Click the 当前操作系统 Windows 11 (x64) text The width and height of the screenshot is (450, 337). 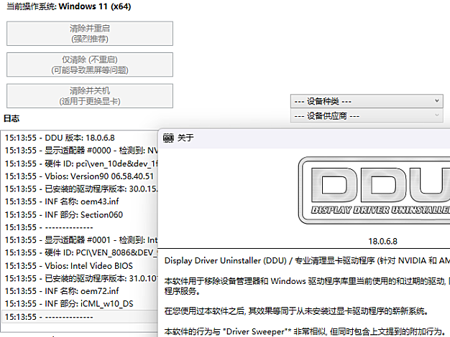(68, 6)
